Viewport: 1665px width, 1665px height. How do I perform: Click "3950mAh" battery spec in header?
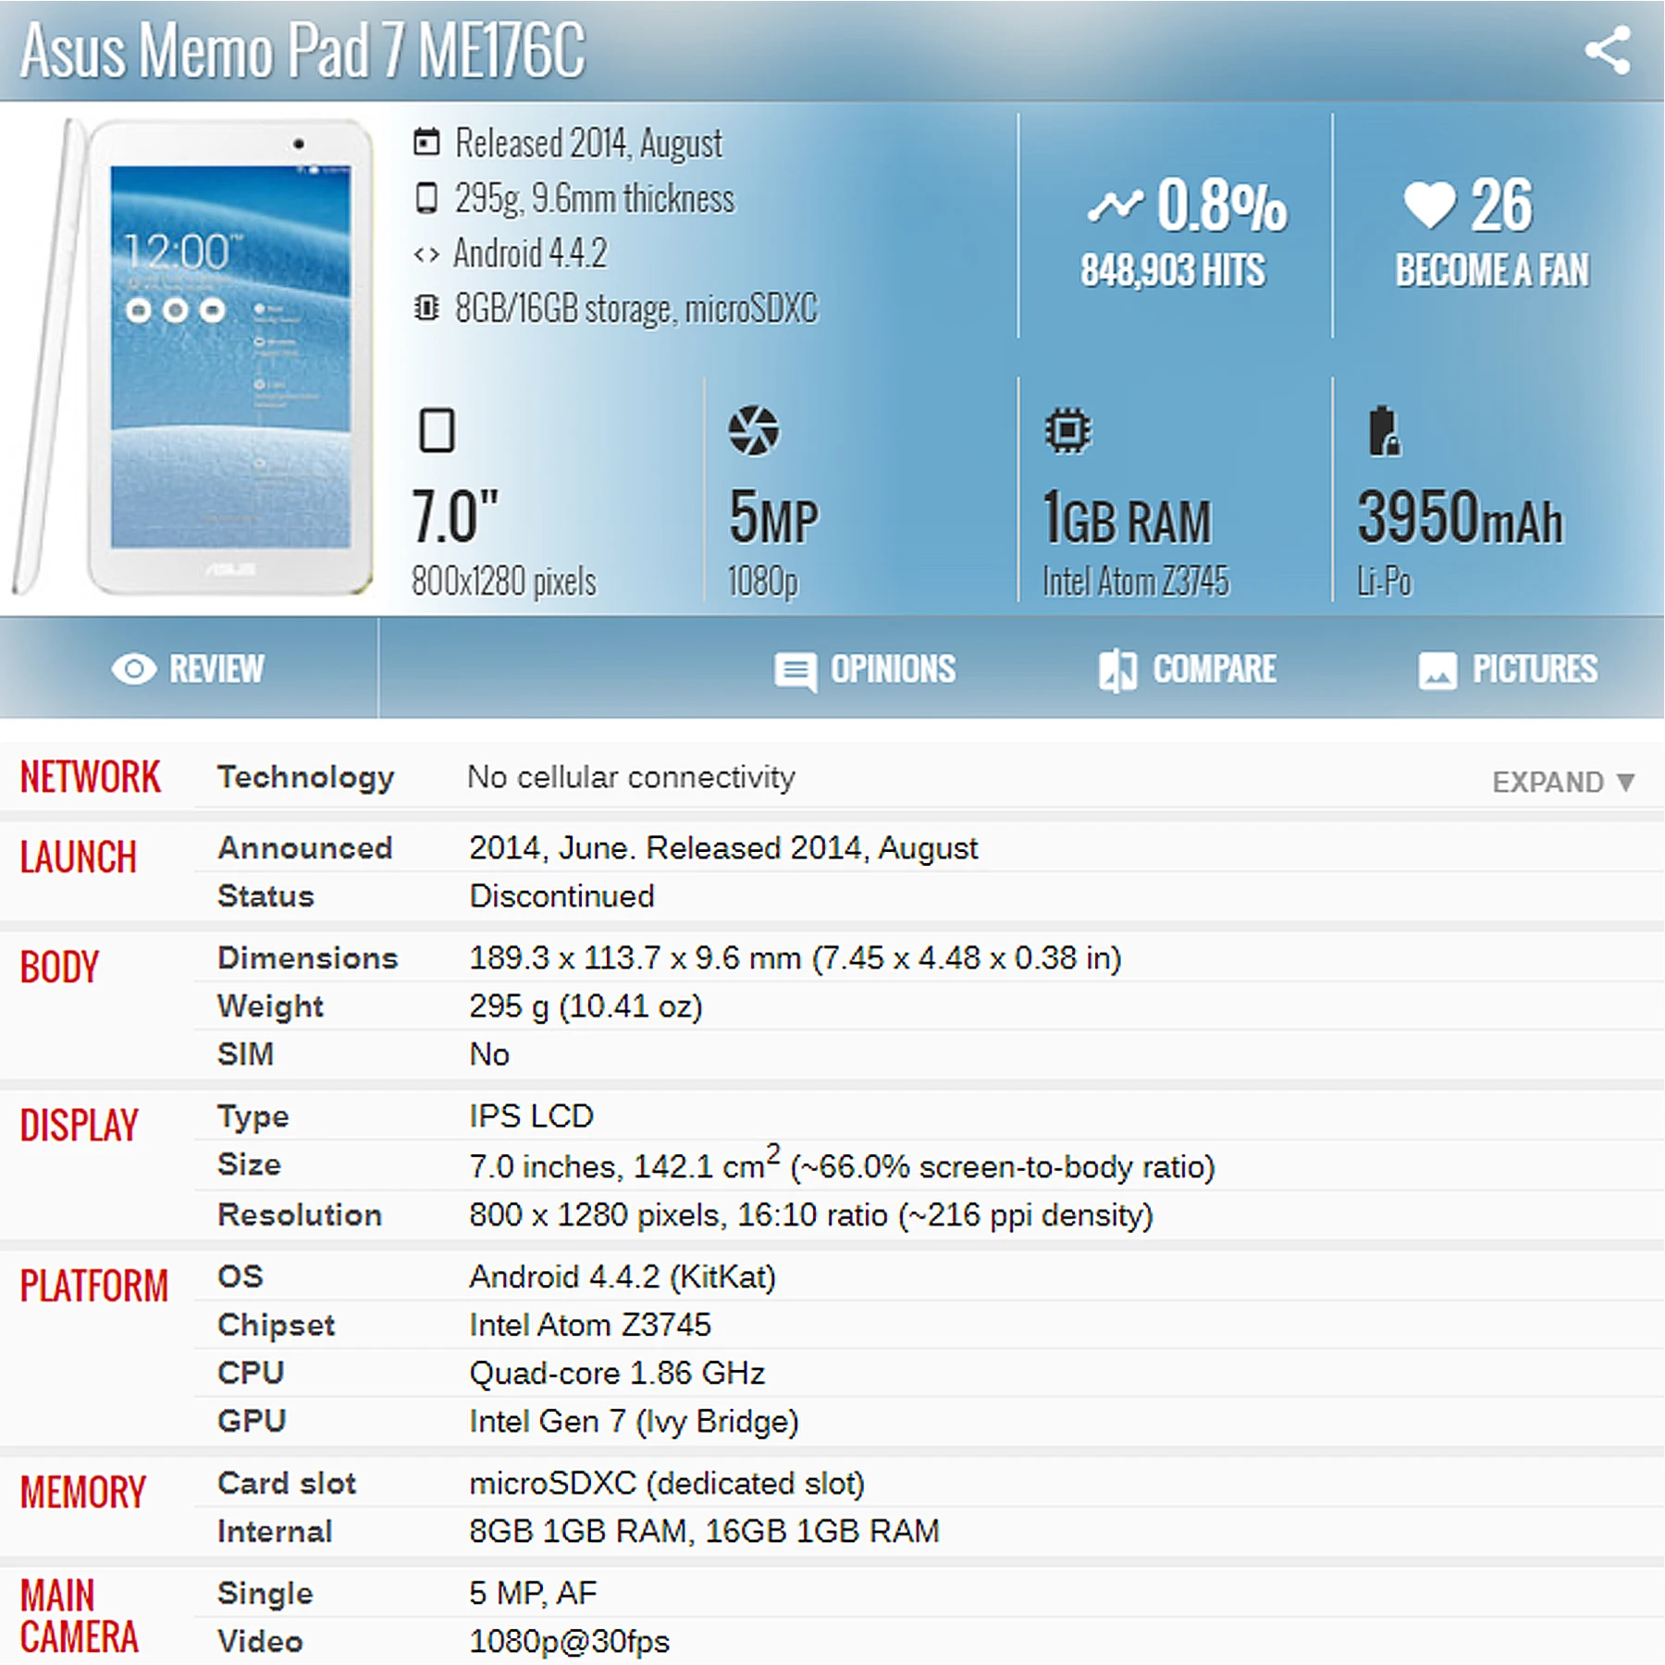tap(1460, 518)
